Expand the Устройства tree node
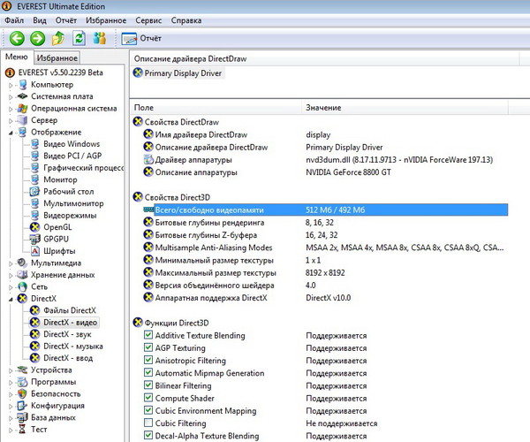530x442 pixels. [x=11, y=370]
